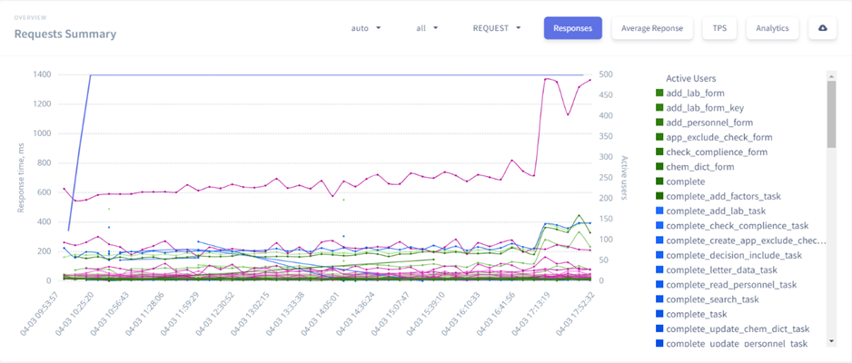The width and height of the screenshot is (852, 363).
Task: Click the 500 active users axis label
Action: click(607, 74)
